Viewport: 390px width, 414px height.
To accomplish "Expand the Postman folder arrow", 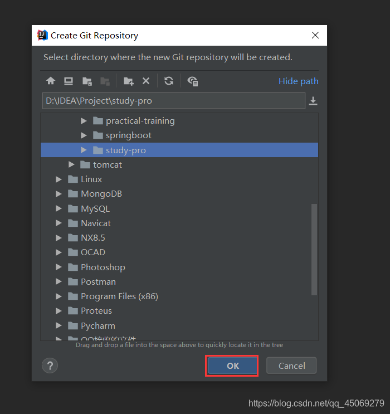I will coord(58,282).
